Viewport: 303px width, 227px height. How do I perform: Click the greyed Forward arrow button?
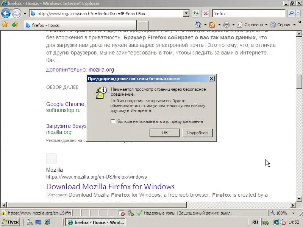(x=16, y=14)
